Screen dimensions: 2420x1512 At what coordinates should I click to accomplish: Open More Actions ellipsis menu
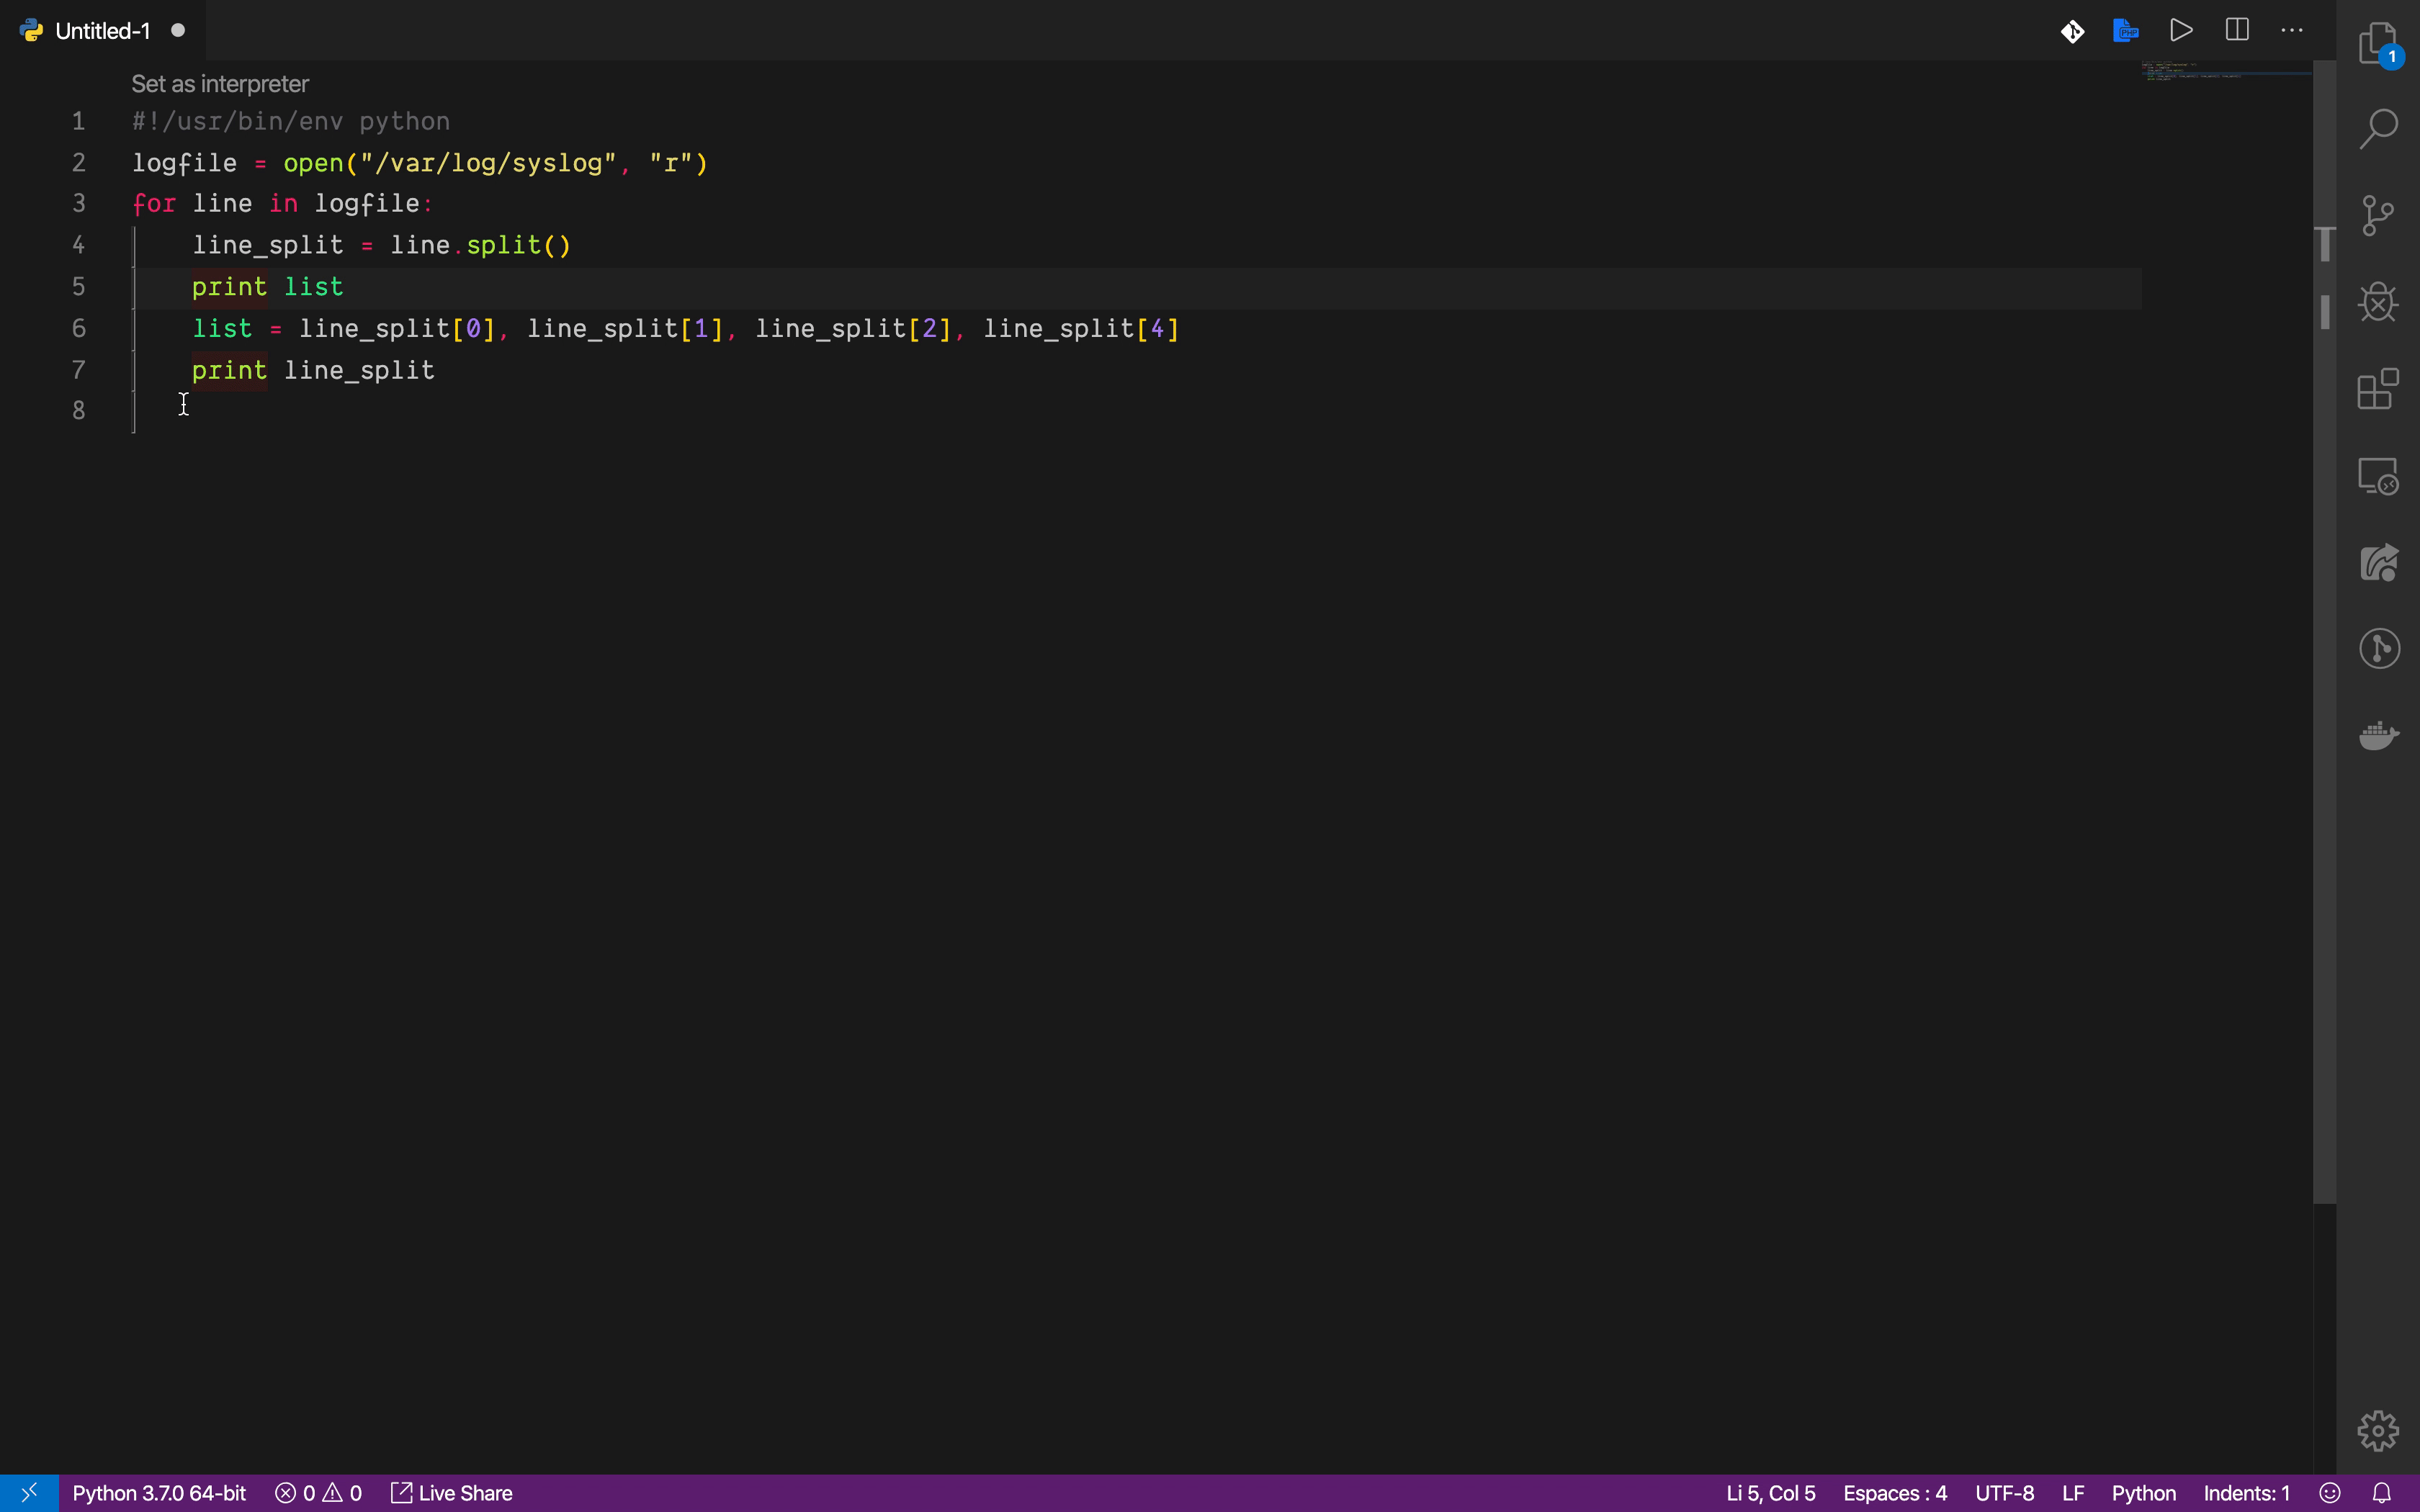pyautogui.click(x=2292, y=30)
